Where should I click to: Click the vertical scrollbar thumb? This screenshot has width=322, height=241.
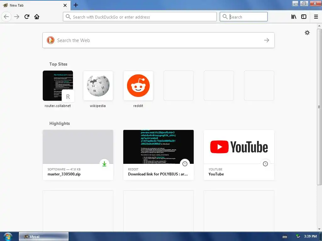point(319,107)
